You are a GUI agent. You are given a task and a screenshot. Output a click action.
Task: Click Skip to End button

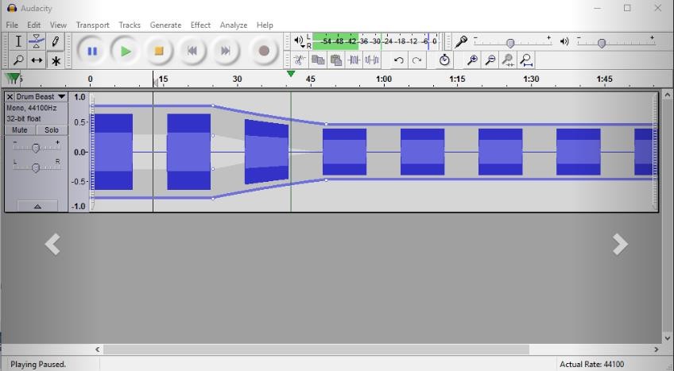pyautogui.click(x=226, y=51)
